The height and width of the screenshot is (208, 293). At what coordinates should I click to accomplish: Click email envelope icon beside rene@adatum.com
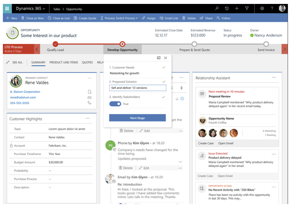[89, 97]
